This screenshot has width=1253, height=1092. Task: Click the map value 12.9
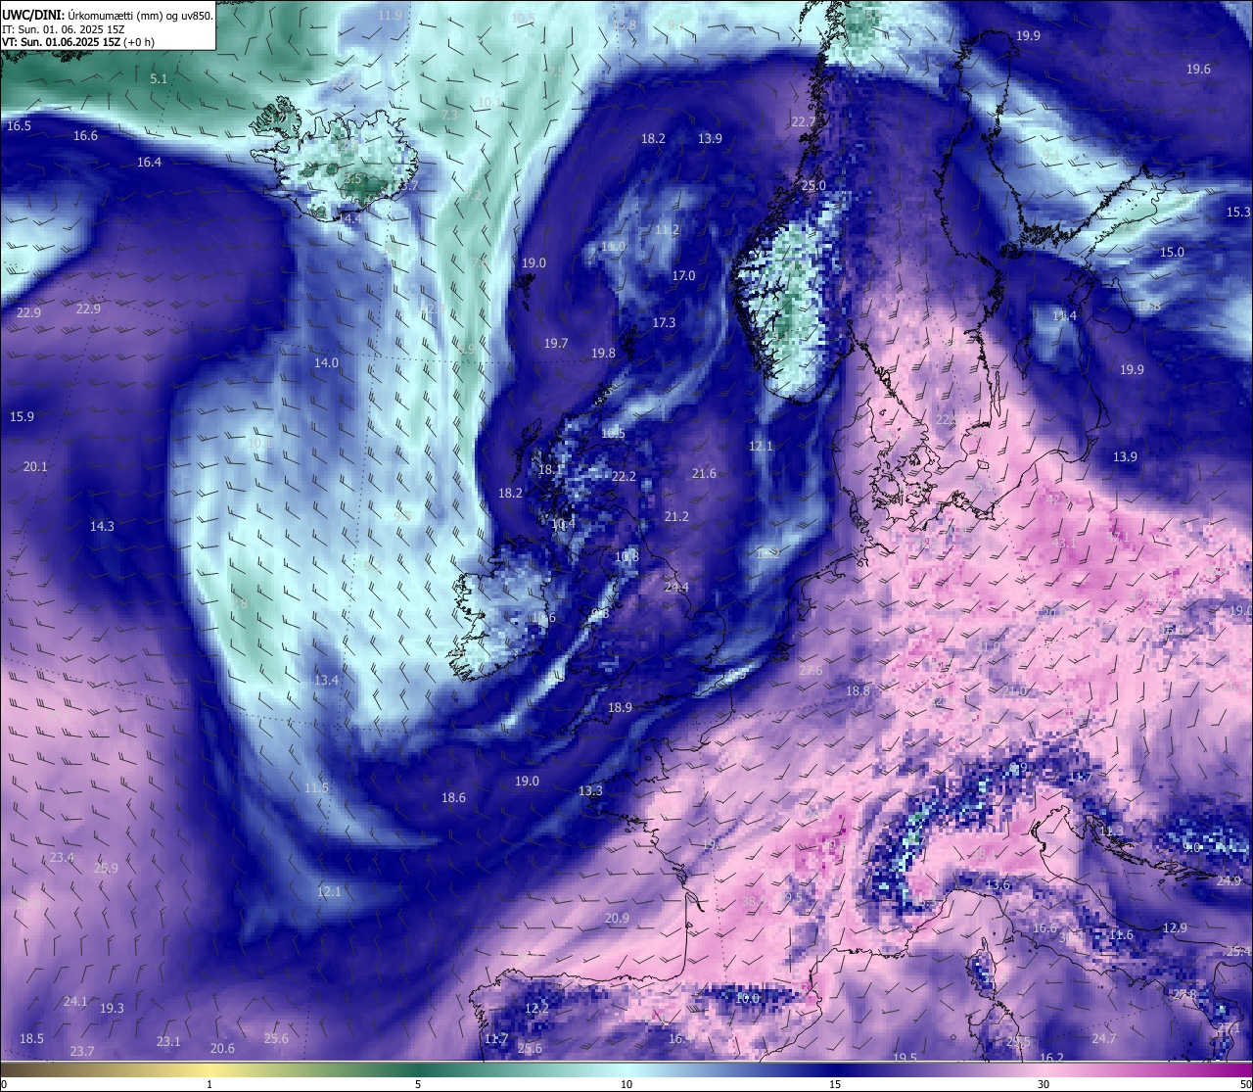(x=1175, y=927)
